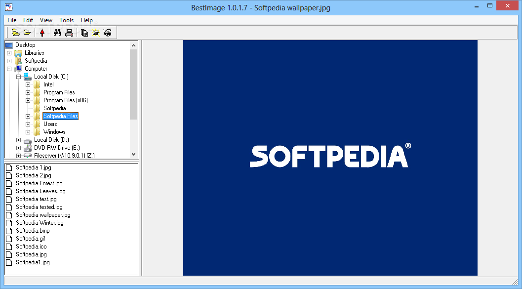Click the Windows folder icon
Image resolution: width=522 pixels, height=289 pixels.
click(37, 132)
